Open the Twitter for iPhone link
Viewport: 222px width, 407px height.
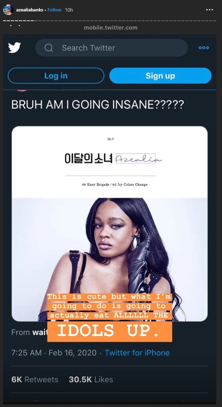tap(137, 352)
